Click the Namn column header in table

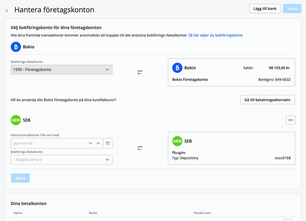18,213
